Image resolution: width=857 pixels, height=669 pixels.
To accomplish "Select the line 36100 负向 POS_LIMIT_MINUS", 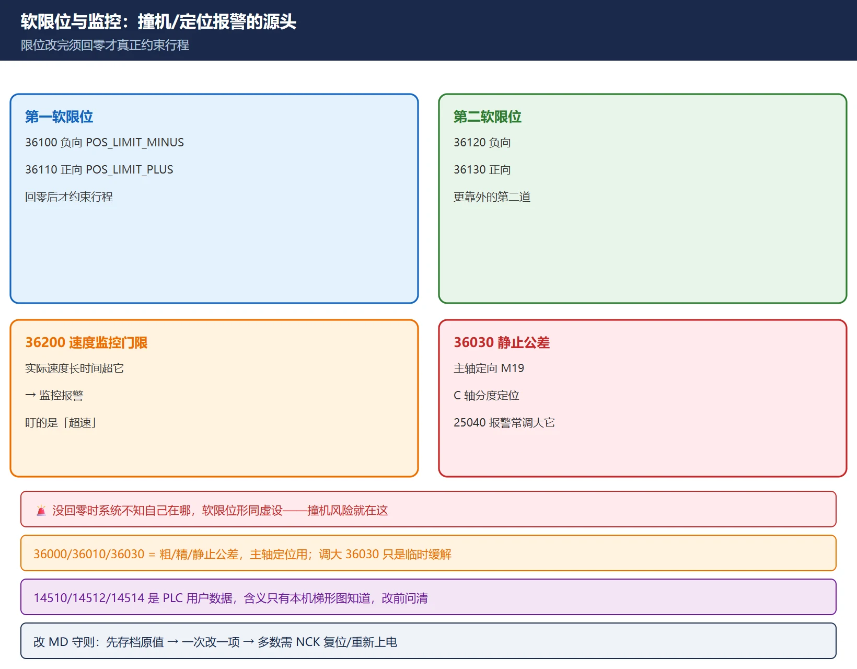I will tap(105, 143).
